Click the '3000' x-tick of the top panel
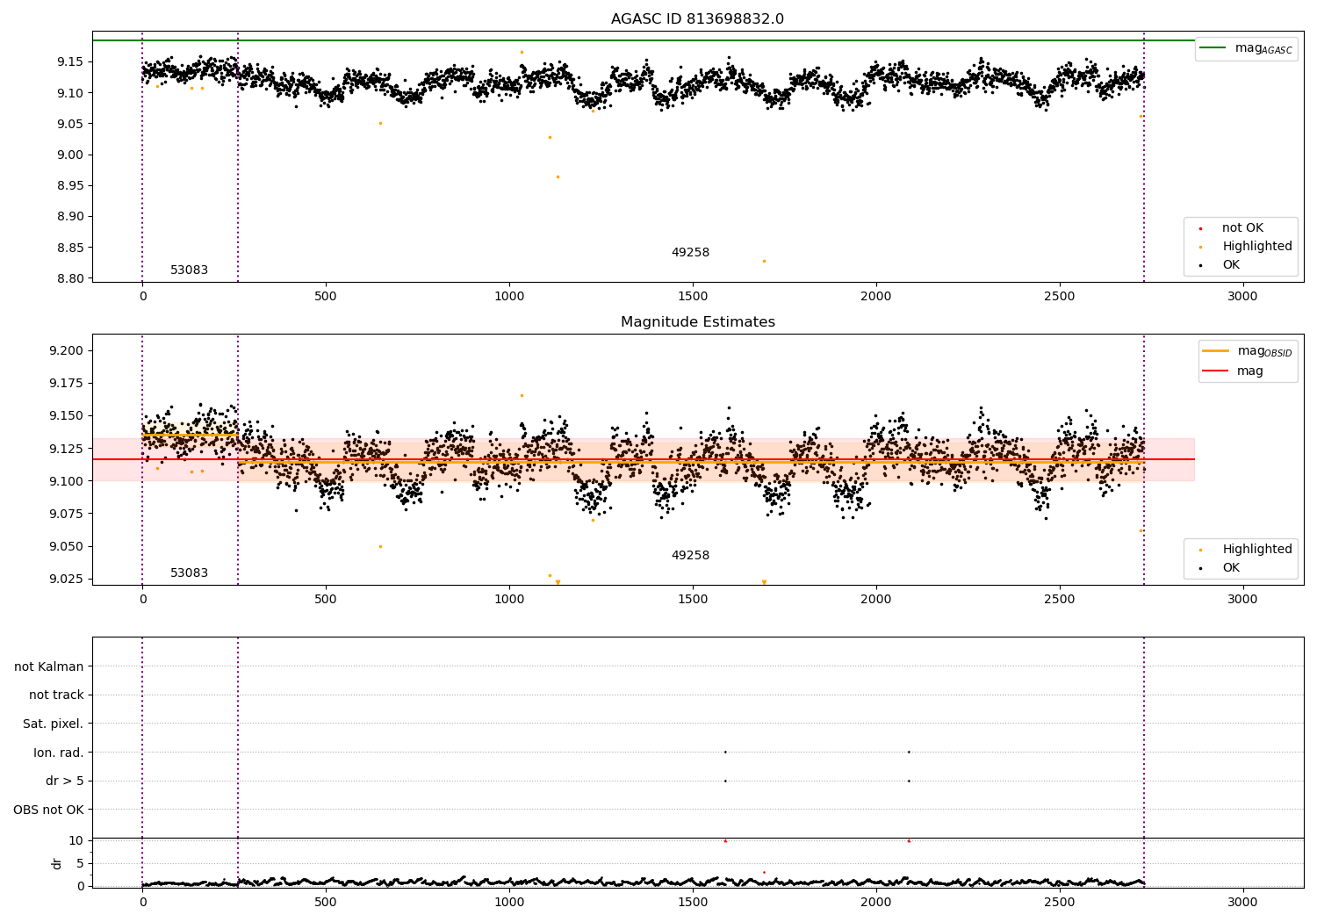The width and height of the screenshot is (1317, 922). [x=1242, y=297]
